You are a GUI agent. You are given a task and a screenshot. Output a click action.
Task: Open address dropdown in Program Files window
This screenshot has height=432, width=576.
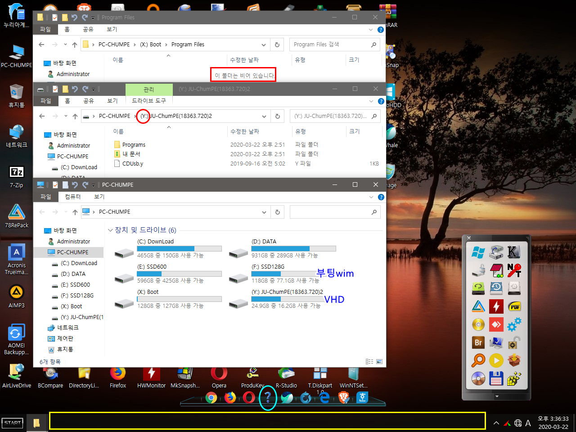(x=264, y=45)
